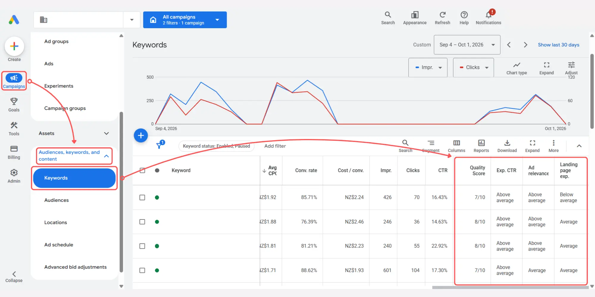Collapse Audiences, keywords, and content section

point(74,156)
